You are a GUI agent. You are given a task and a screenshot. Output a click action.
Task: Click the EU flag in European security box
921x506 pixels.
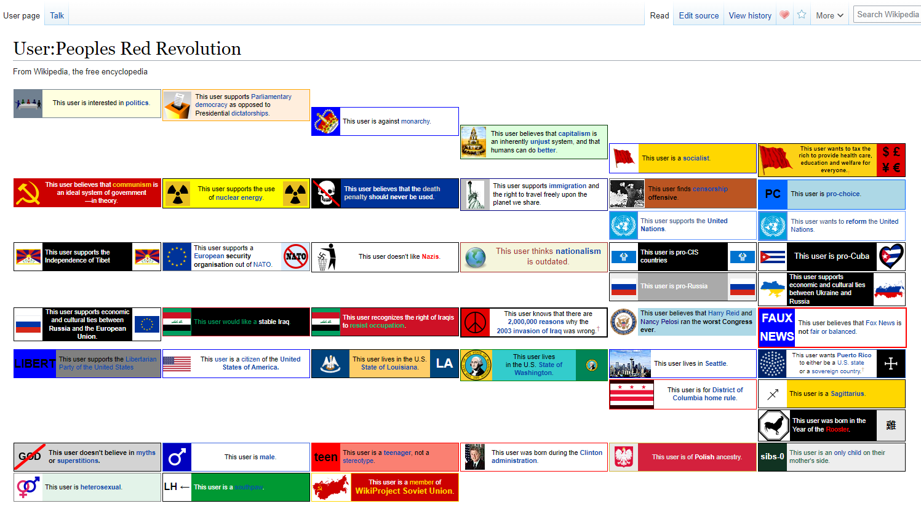[x=177, y=256]
